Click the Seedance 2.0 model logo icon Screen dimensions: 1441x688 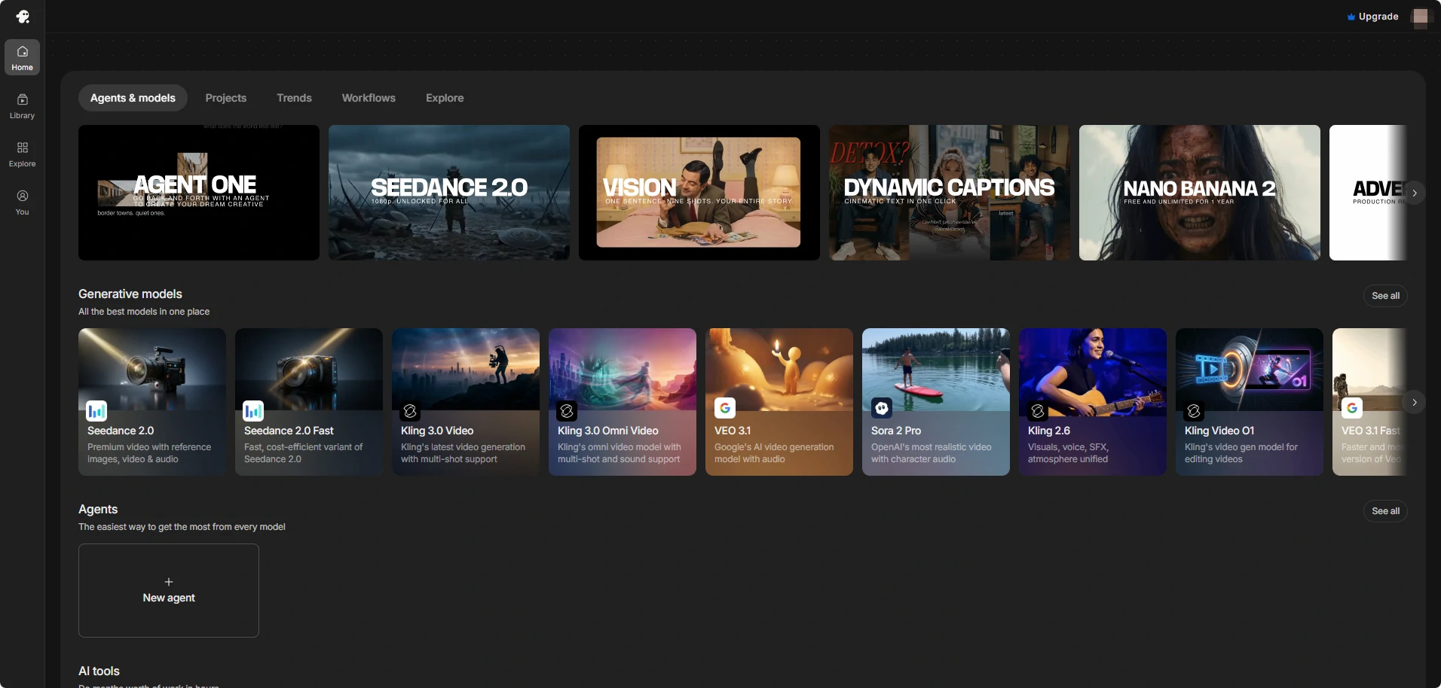96,410
